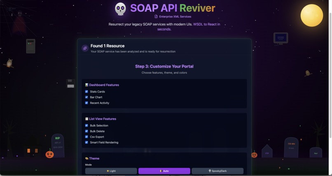Image resolution: width=332 pixels, height=176 pixels.
Task: Select the Auto theme mode
Action: 164,171
